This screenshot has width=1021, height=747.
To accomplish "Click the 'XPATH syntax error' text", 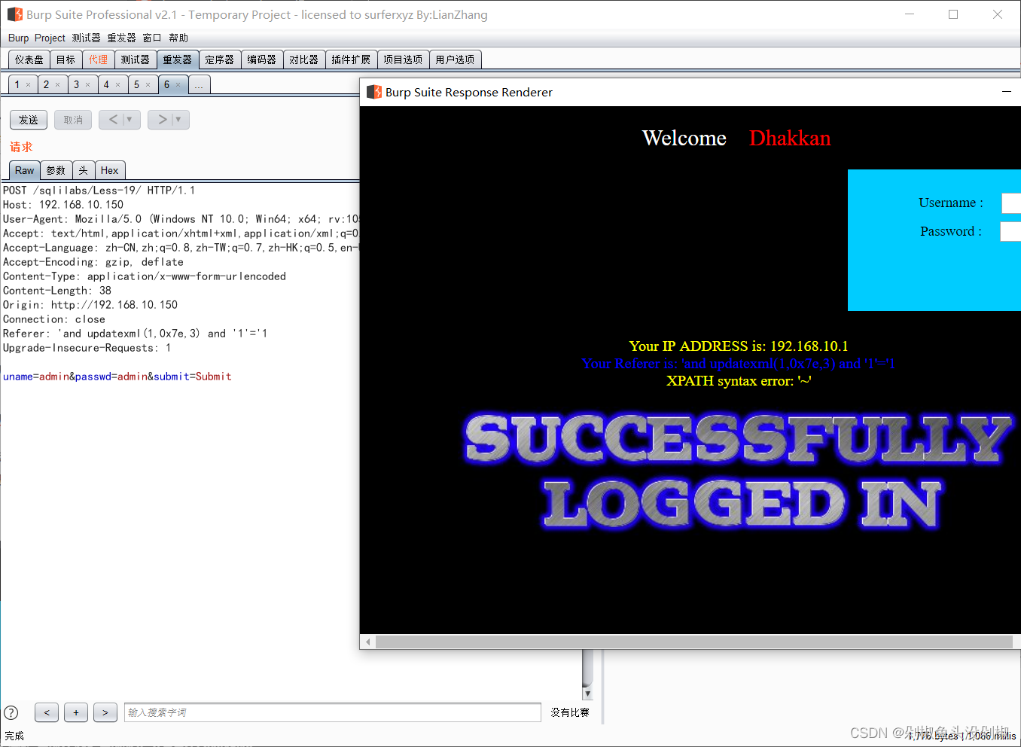I will (739, 381).
